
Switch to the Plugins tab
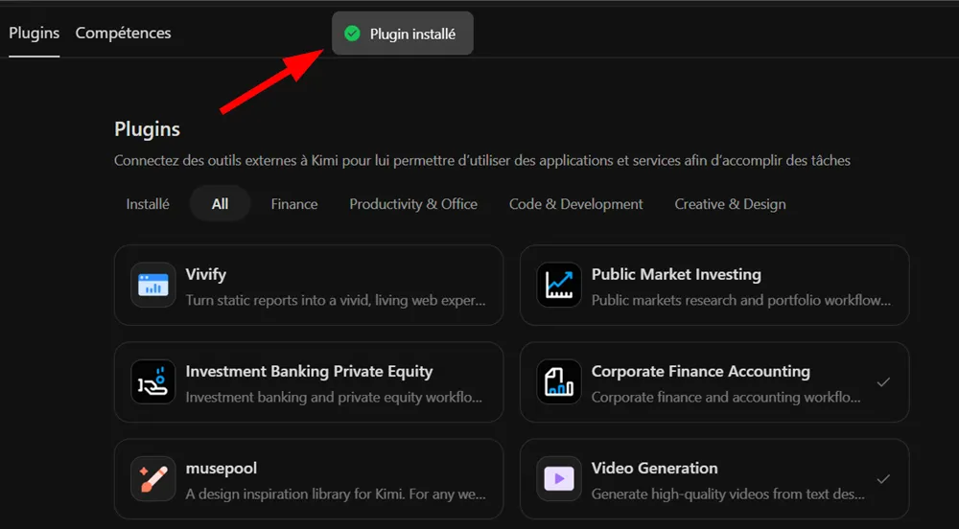coord(35,33)
